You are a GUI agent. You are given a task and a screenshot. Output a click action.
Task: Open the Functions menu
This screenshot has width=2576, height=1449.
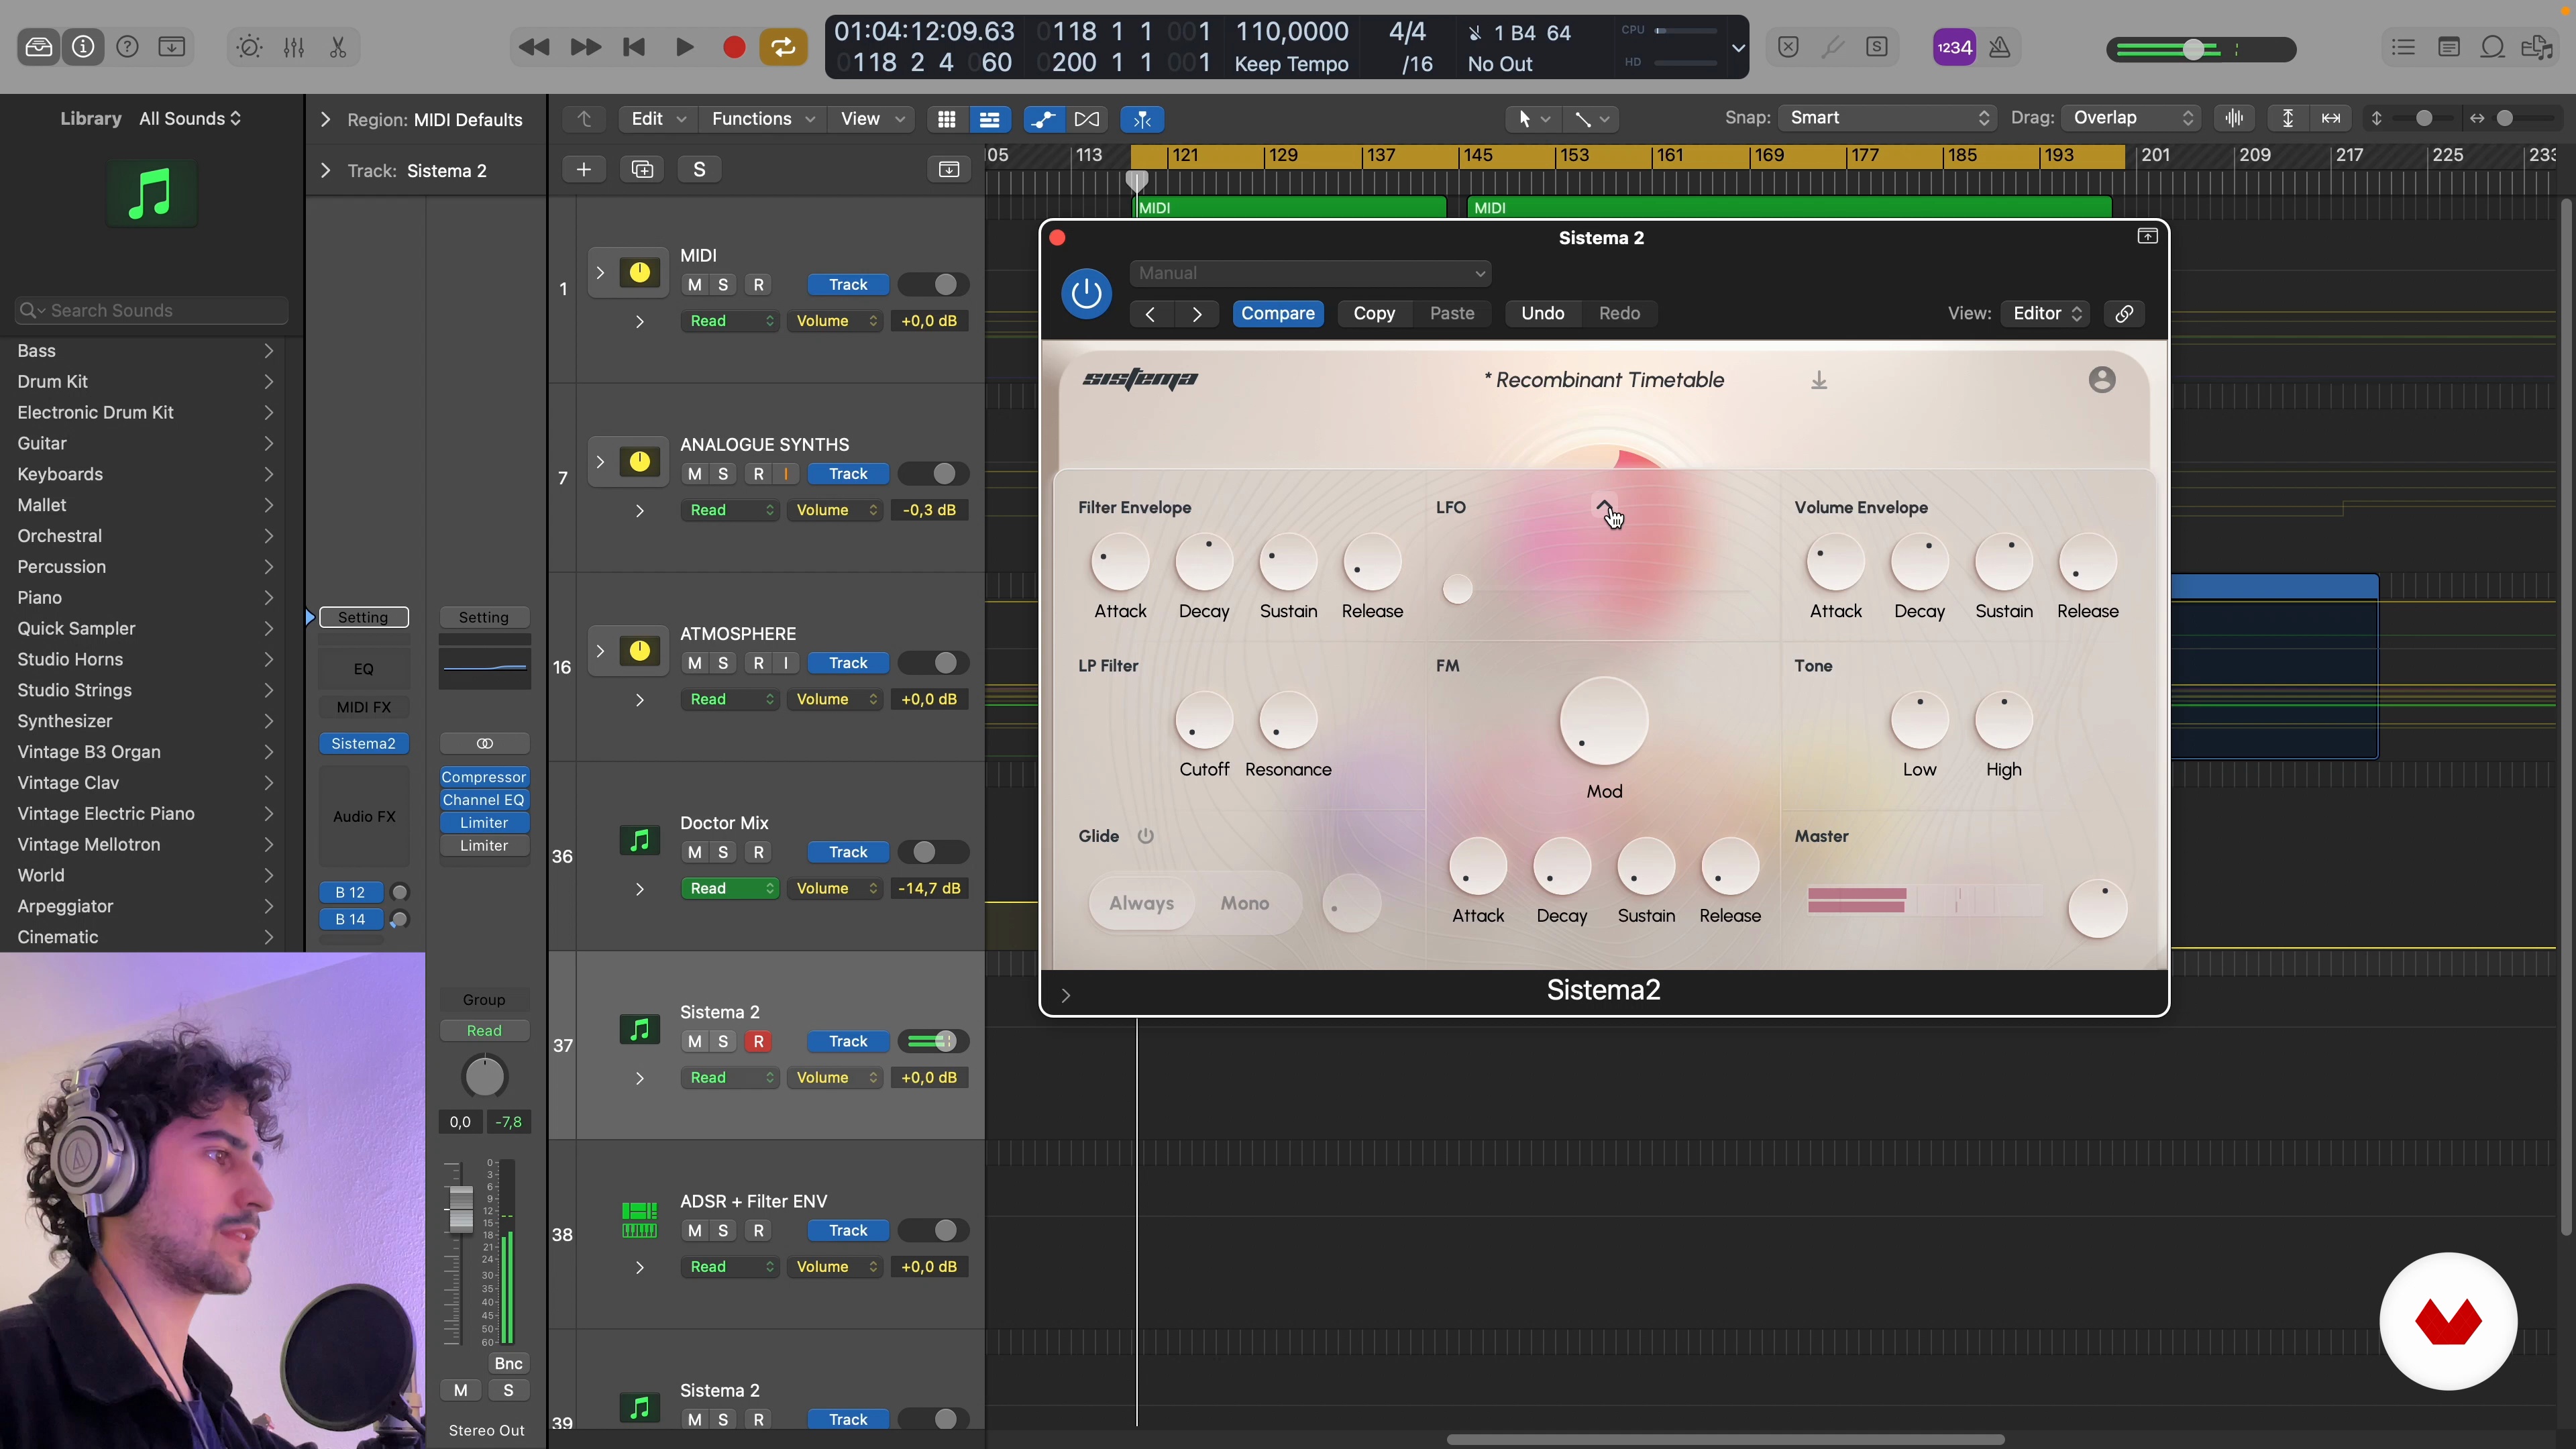pyautogui.click(x=764, y=119)
